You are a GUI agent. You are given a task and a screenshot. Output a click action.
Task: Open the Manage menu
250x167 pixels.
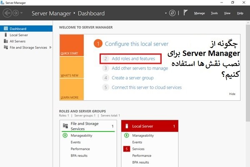(200, 13)
